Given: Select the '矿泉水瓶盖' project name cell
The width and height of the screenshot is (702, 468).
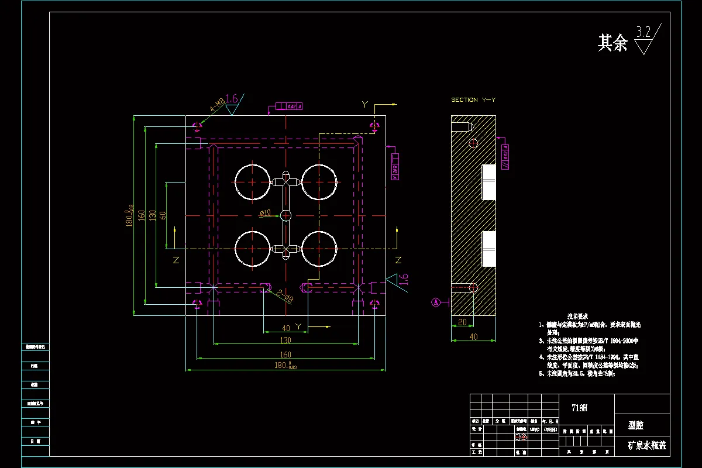Looking at the screenshot, I should pyautogui.click(x=642, y=446).
